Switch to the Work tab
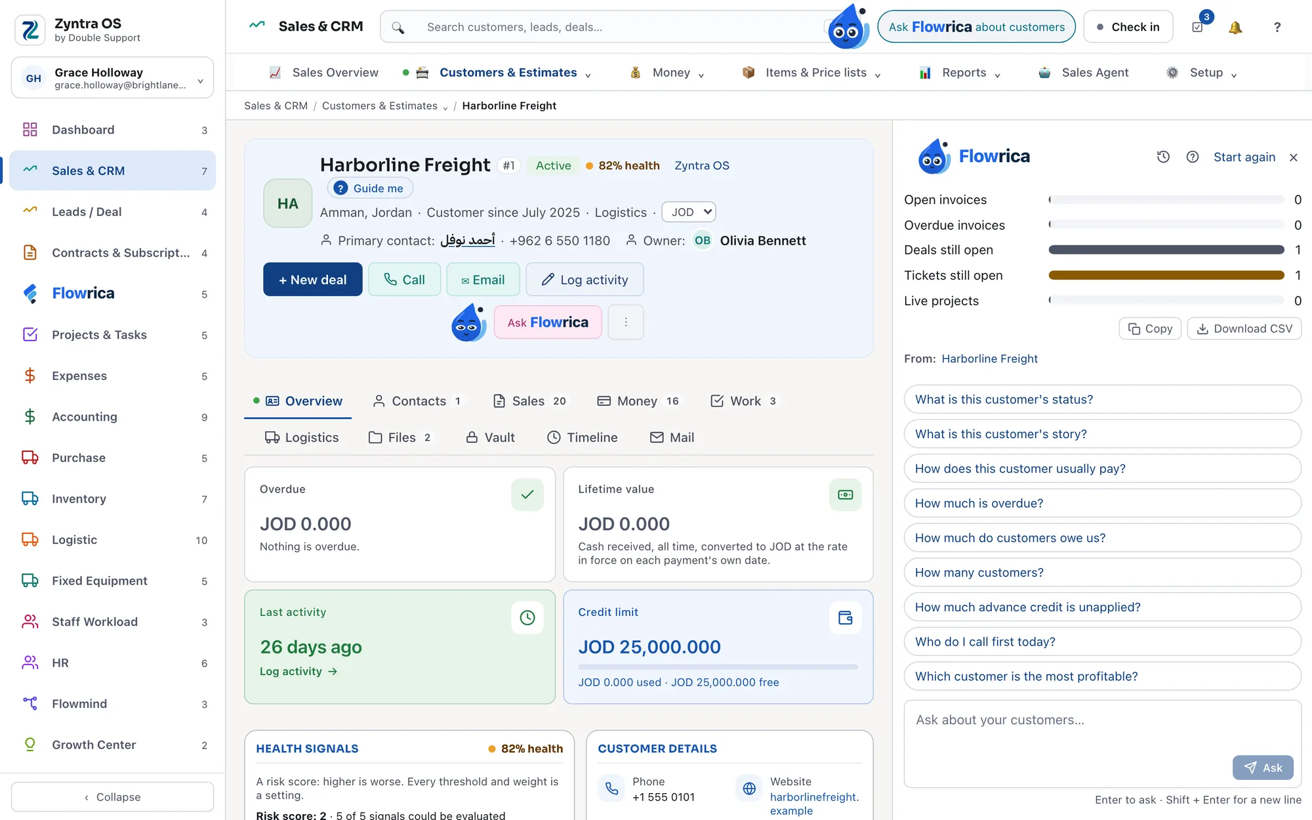The image size is (1312, 820). 745,401
